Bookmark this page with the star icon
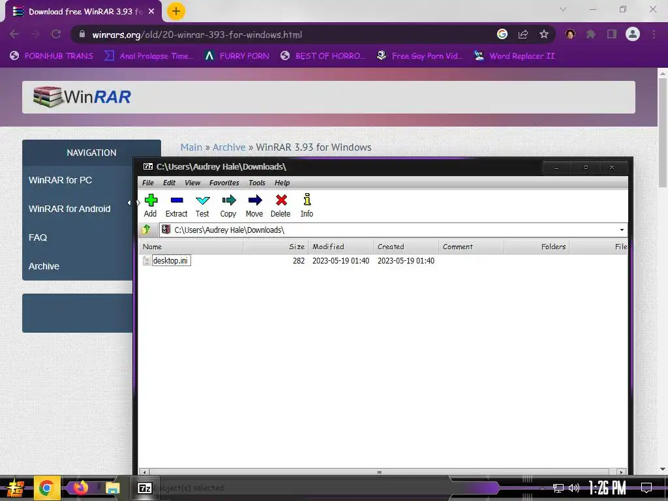 [544, 34]
